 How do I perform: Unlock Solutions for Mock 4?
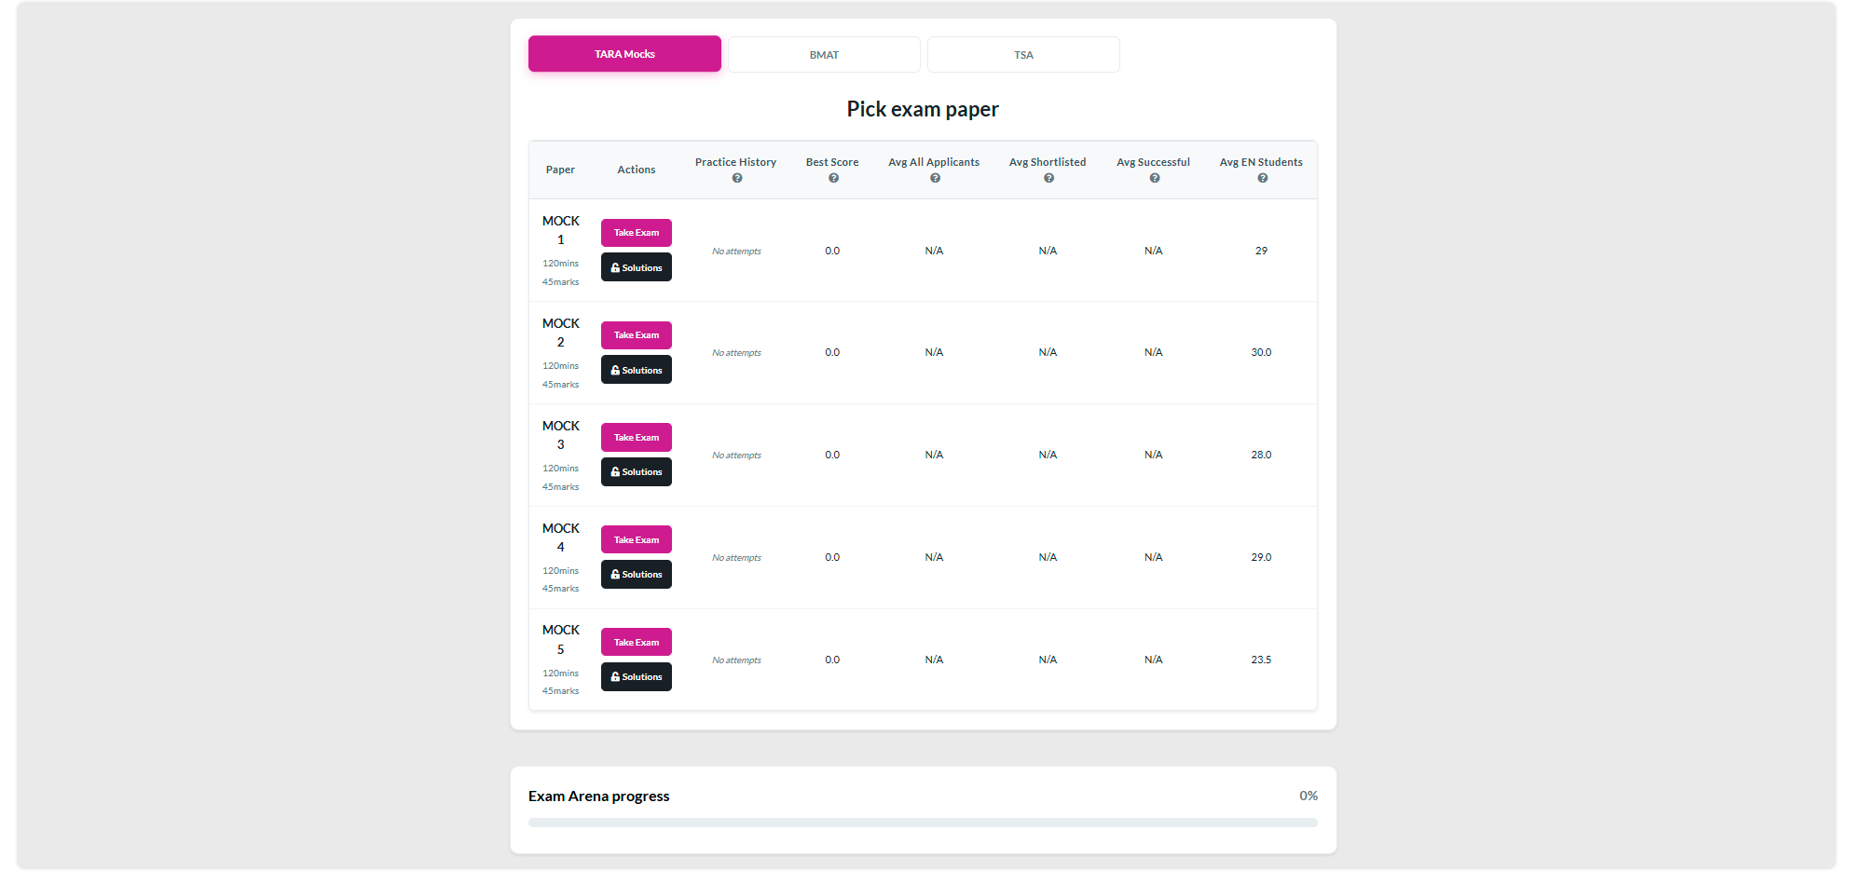point(636,575)
